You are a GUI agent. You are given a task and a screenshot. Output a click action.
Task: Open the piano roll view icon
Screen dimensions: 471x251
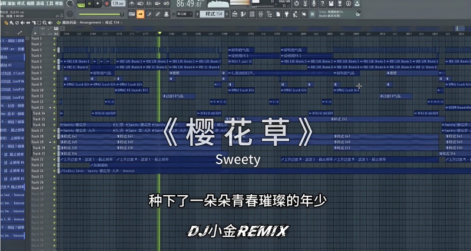[243, 14]
